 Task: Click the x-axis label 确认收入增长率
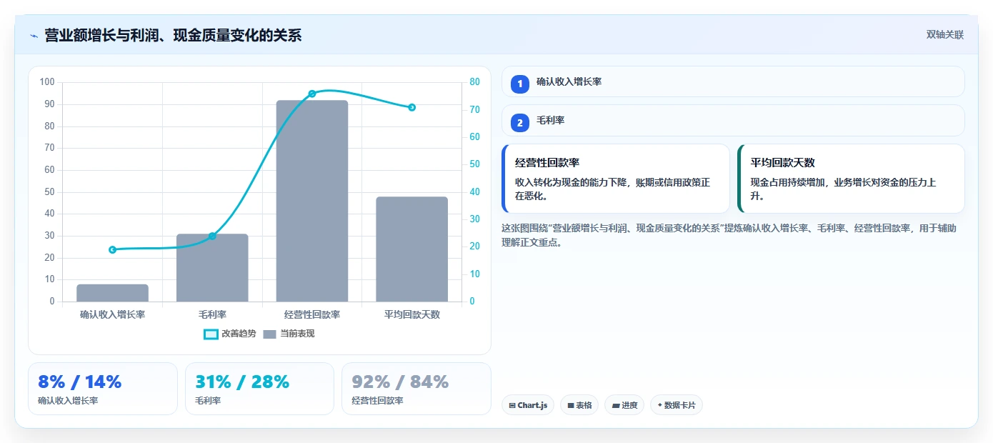(x=112, y=314)
